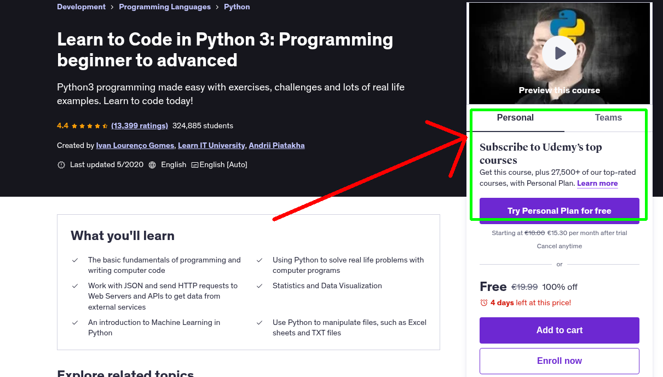
Task: Click the star rating icons
Action: 90,125
